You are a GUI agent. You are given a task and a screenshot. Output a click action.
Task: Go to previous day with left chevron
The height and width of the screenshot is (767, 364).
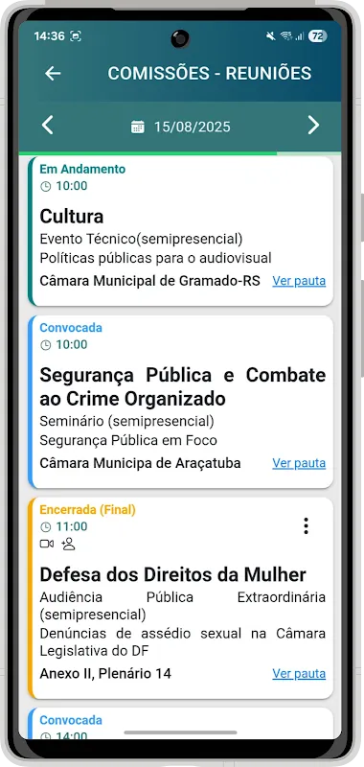coord(47,126)
